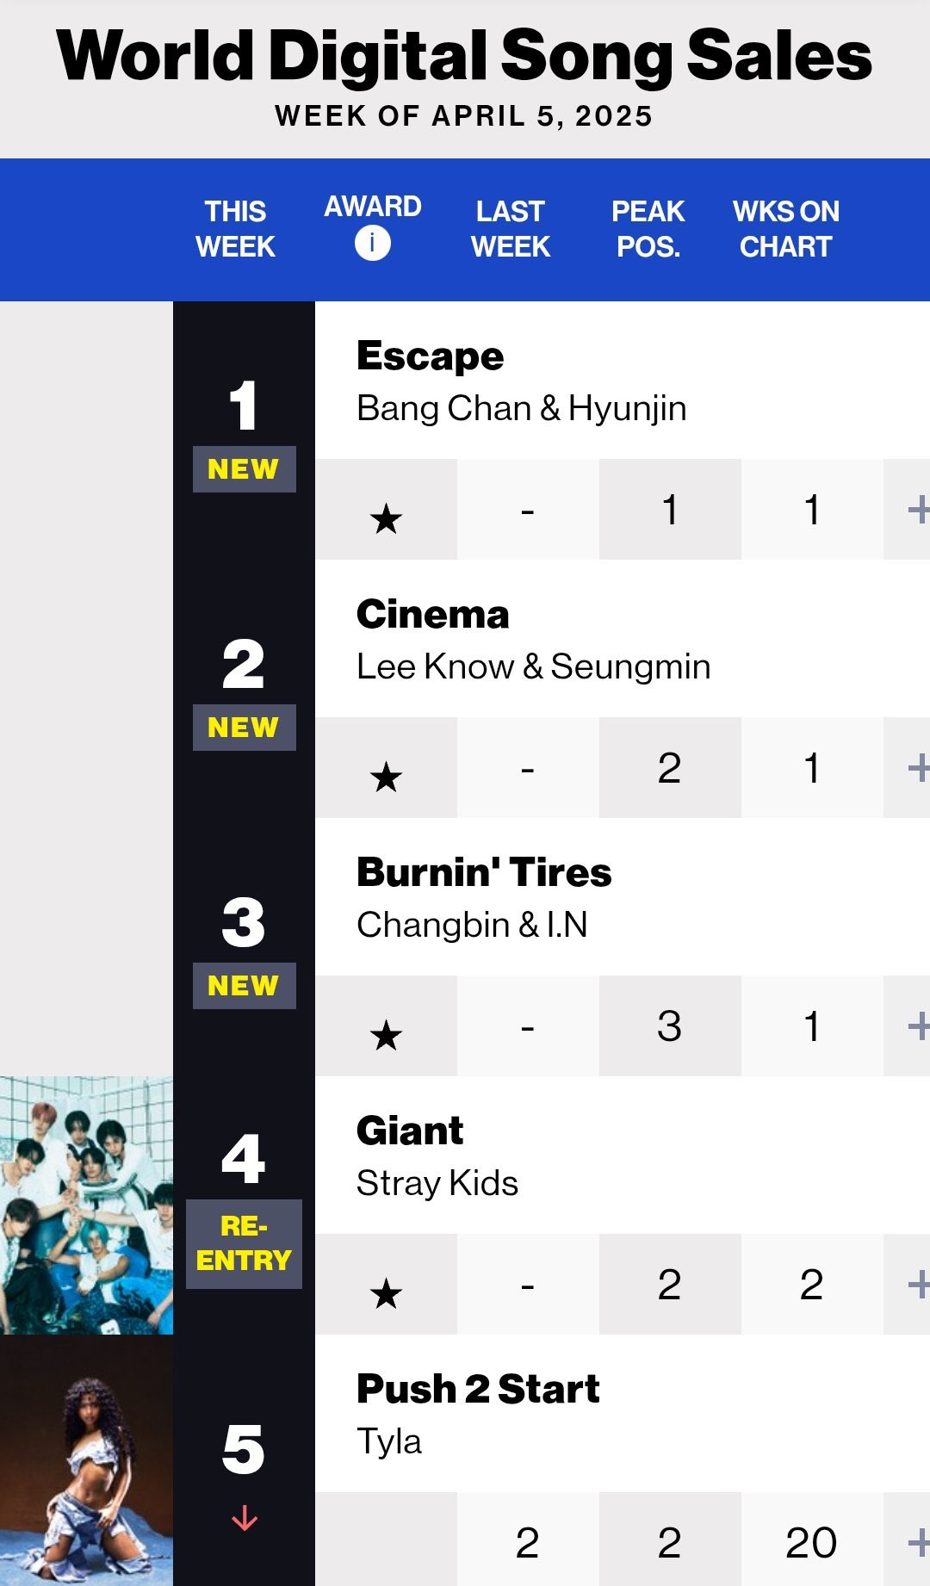Open artist Bang Chan & Hyunjin
Image resolution: width=930 pixels, height=1586 pixels.
tap(522, 408)
